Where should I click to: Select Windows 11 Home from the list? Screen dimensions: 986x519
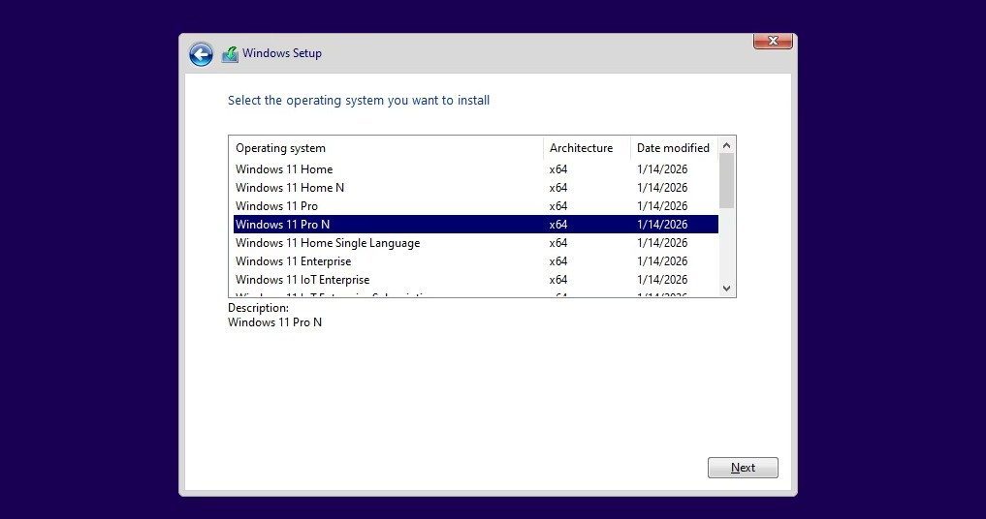tap(475, 169)
